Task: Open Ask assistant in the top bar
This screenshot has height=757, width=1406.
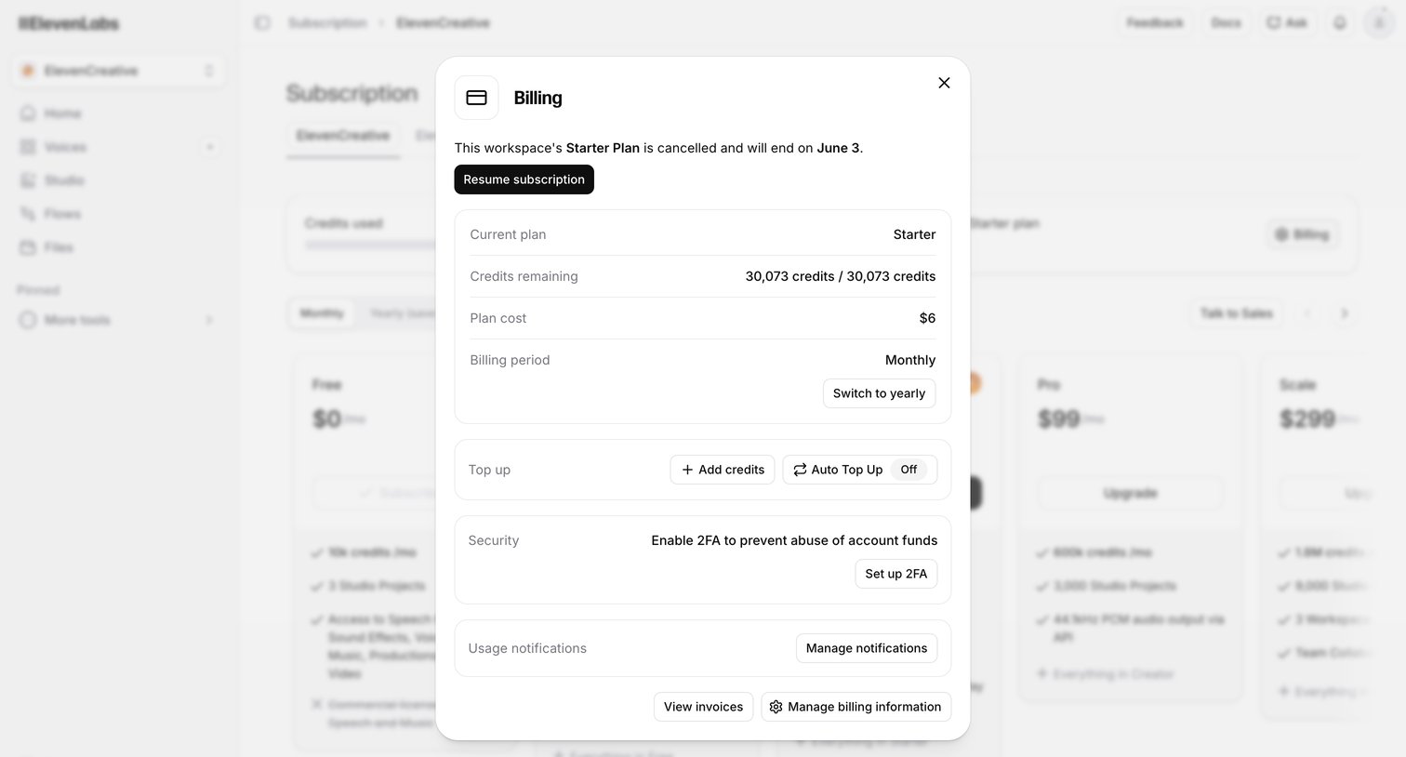Action: [1287, 22]
